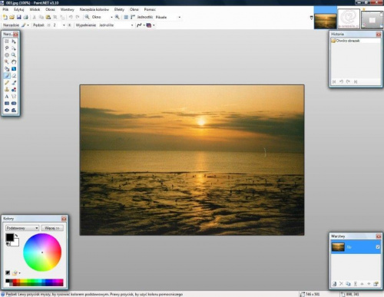The width and height of the screenshot is (384, 297).
Task: Duplicate layer button in Warstwy panel
Action: 348,284
